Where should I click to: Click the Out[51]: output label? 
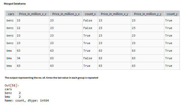(12, 86)
